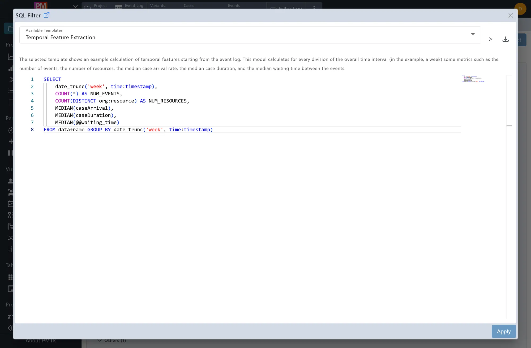This screenshot has width=531, height=348.
Task: Apply the SQL filter
Action: tap(504, 331)
